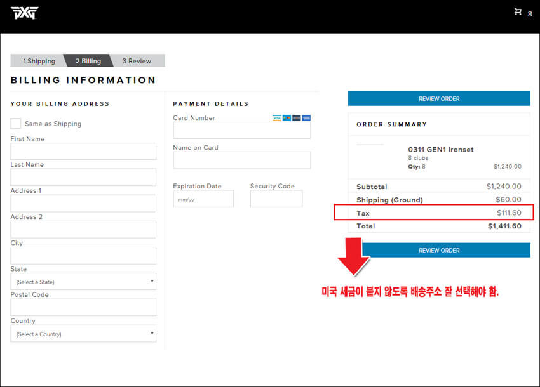Click the PXG logo
540x387 pixels.
[24, 13]
